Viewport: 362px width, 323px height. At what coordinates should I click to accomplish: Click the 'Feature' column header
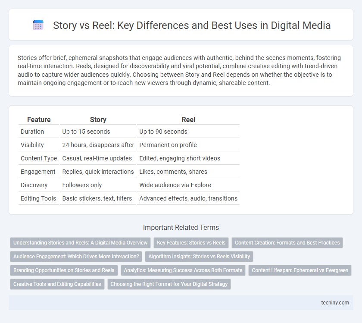pyautogui.click(x=39, y=120)
